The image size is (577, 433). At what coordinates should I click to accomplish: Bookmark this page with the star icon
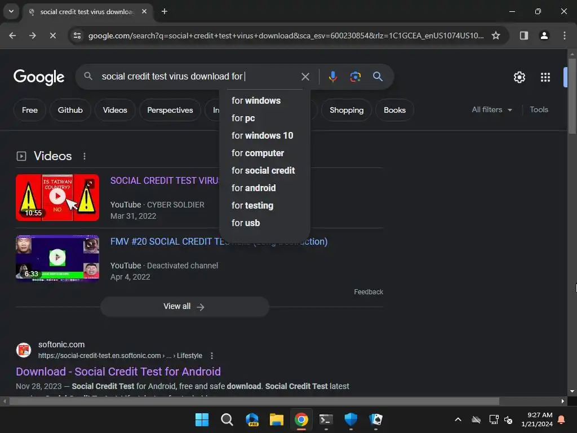(496, 36)
